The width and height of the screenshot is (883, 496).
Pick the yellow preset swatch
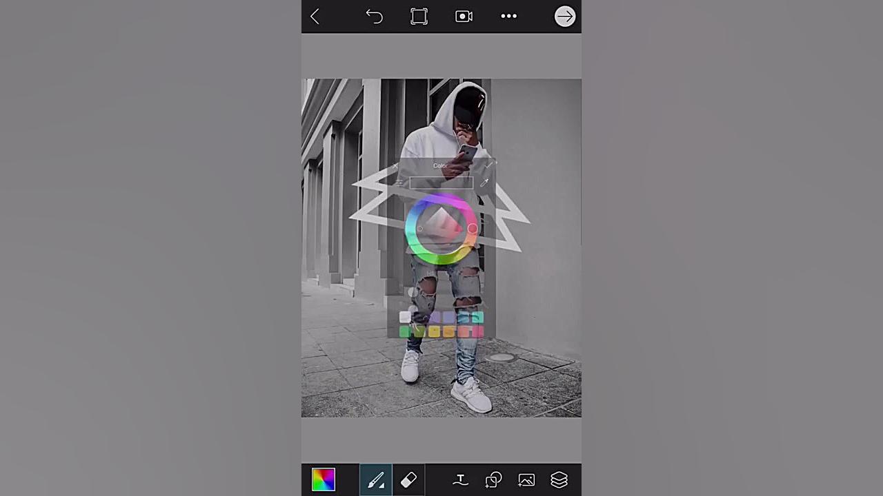click(x=434, y=332)
